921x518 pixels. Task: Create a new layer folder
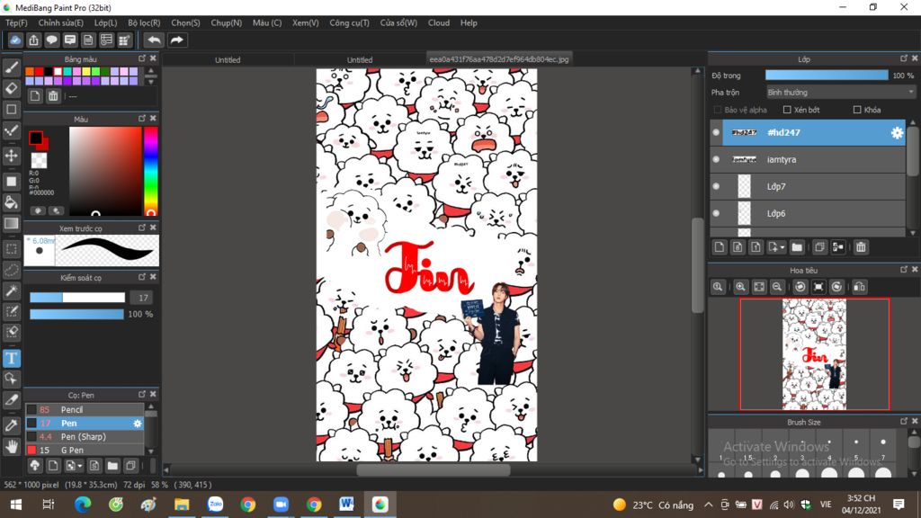797,247
